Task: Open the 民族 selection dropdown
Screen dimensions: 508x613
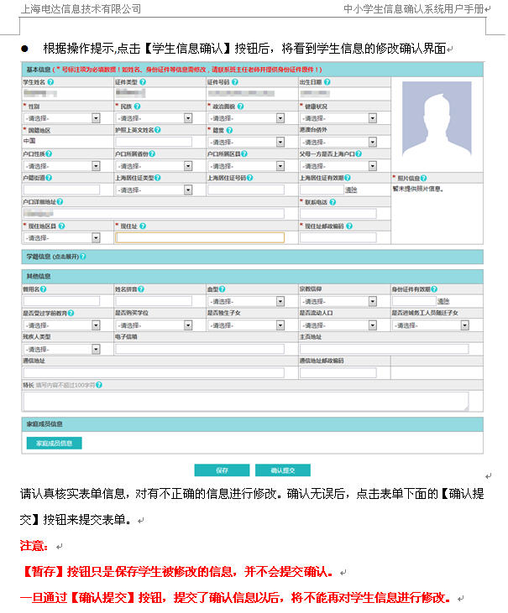Action: tap(154, 118)
